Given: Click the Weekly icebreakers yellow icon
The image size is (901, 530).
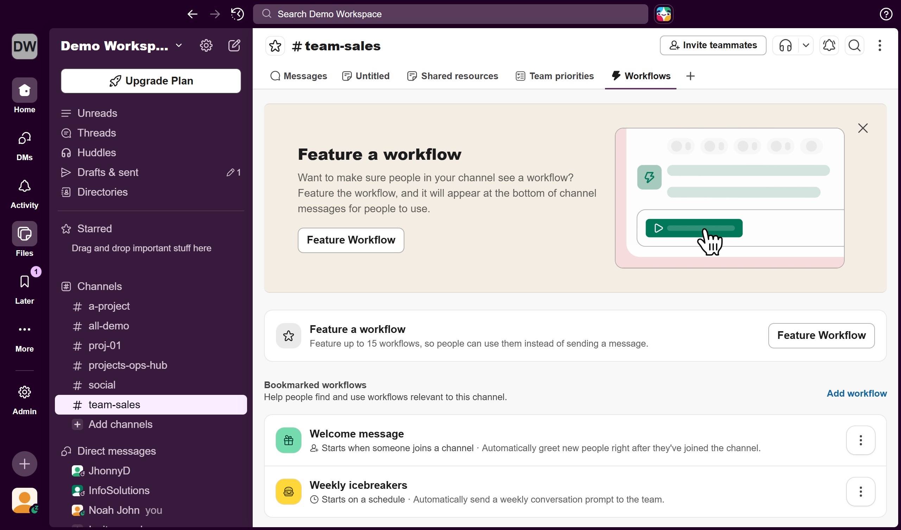Looking at the screenshot, I should [x=289, y=492].
